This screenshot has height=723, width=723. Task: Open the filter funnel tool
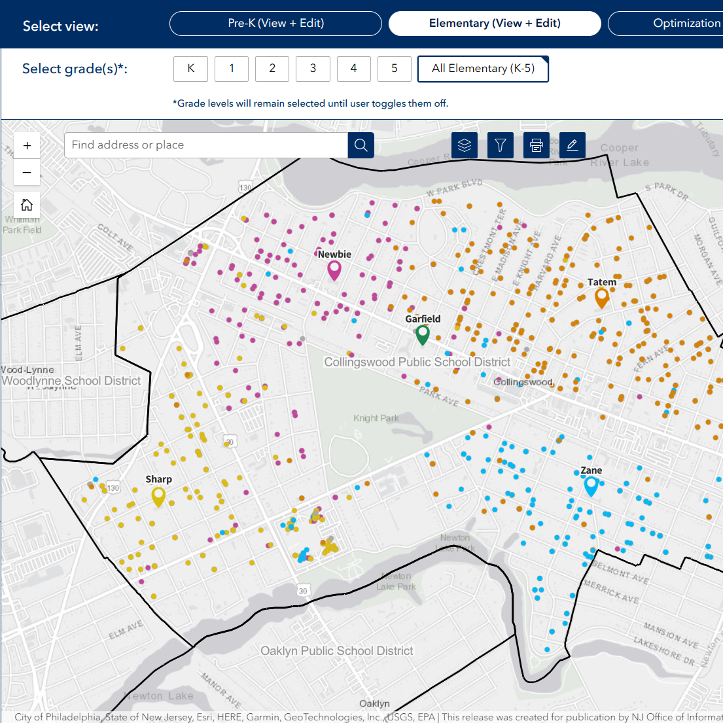(x=501, y=145)
